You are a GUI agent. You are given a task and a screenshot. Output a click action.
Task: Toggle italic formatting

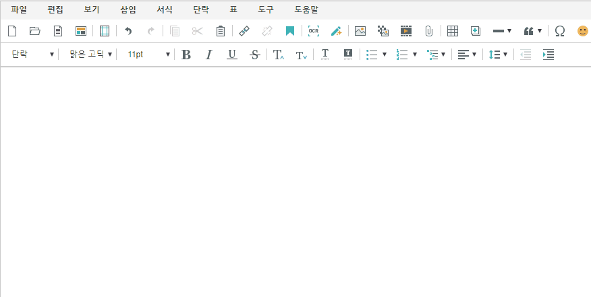pyautogui.click(x=209, y=55)
